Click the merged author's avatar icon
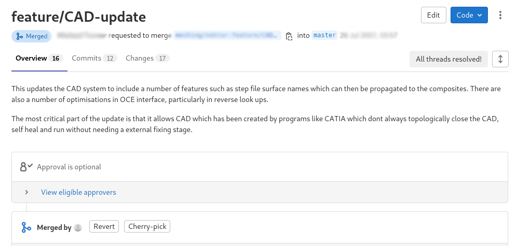The image size is (517, 246). pyautogui.click(x=78, y=227)
